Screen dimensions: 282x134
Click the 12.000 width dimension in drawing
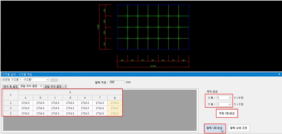coord(153,66)
